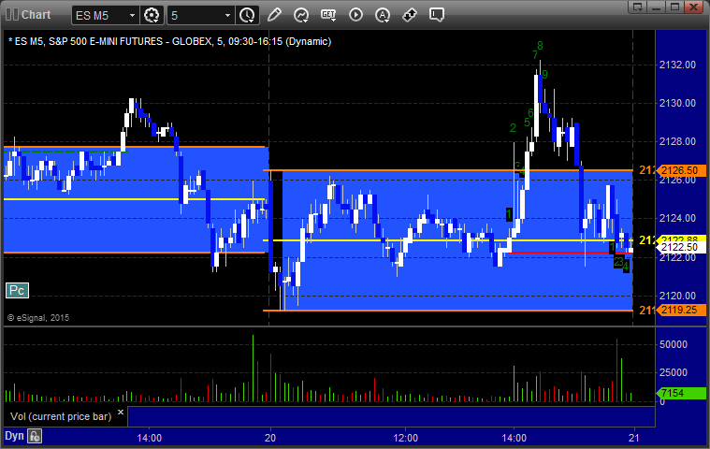This screenshot has width=710, height=449.
Task: Start bar replay with the play icon
Action: click(355, 15)
